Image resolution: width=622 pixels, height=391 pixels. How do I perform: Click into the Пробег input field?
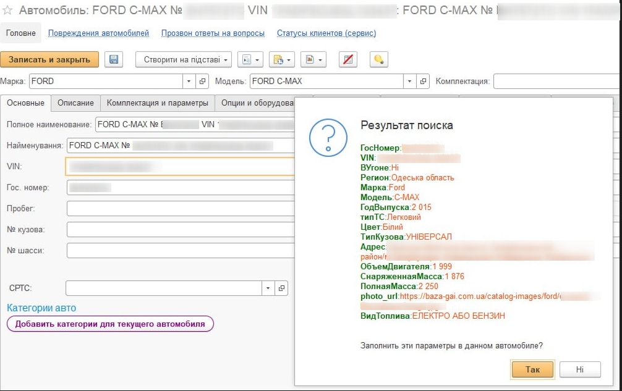pos(179,209)
